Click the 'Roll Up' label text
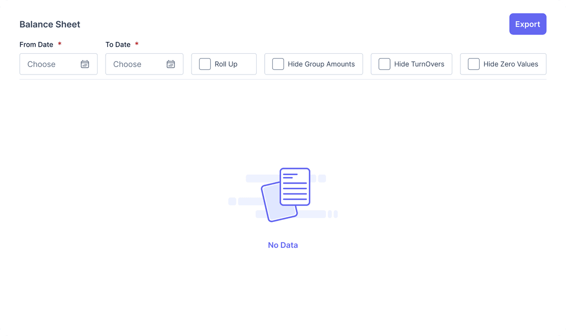 (x=226, y=64)
